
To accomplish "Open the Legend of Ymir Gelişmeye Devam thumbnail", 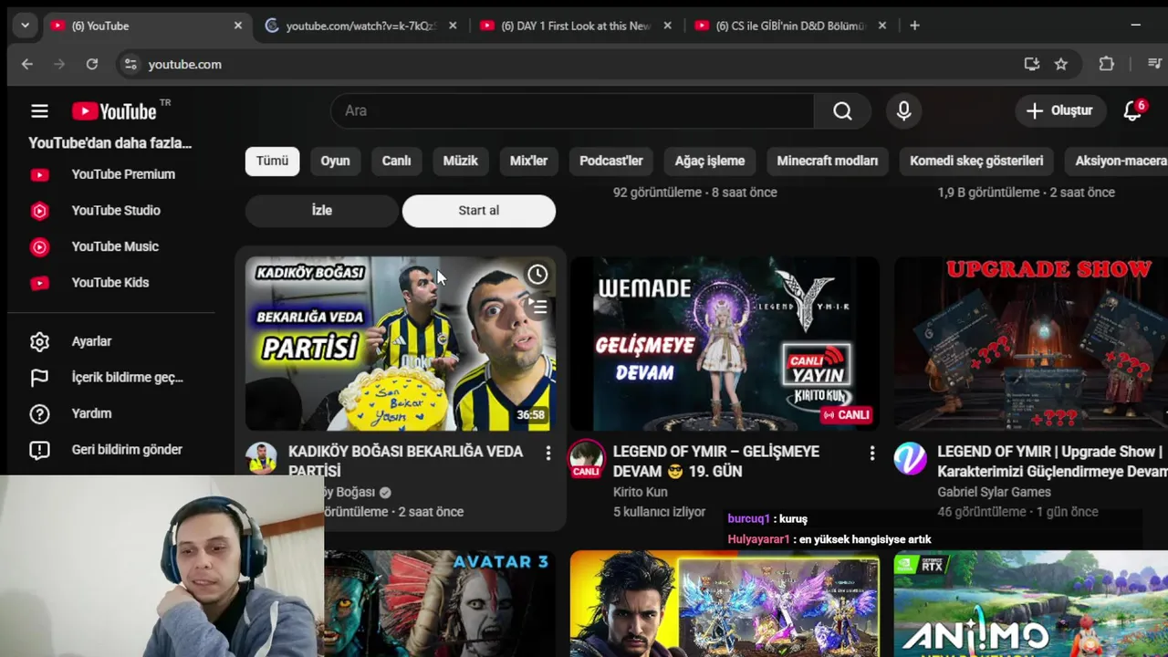I will coord(725,343).
